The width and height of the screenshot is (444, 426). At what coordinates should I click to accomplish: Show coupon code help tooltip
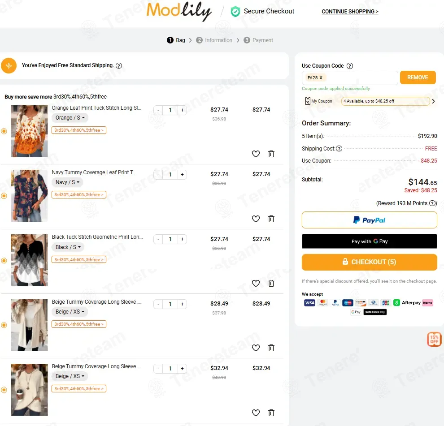pos(350,66)
